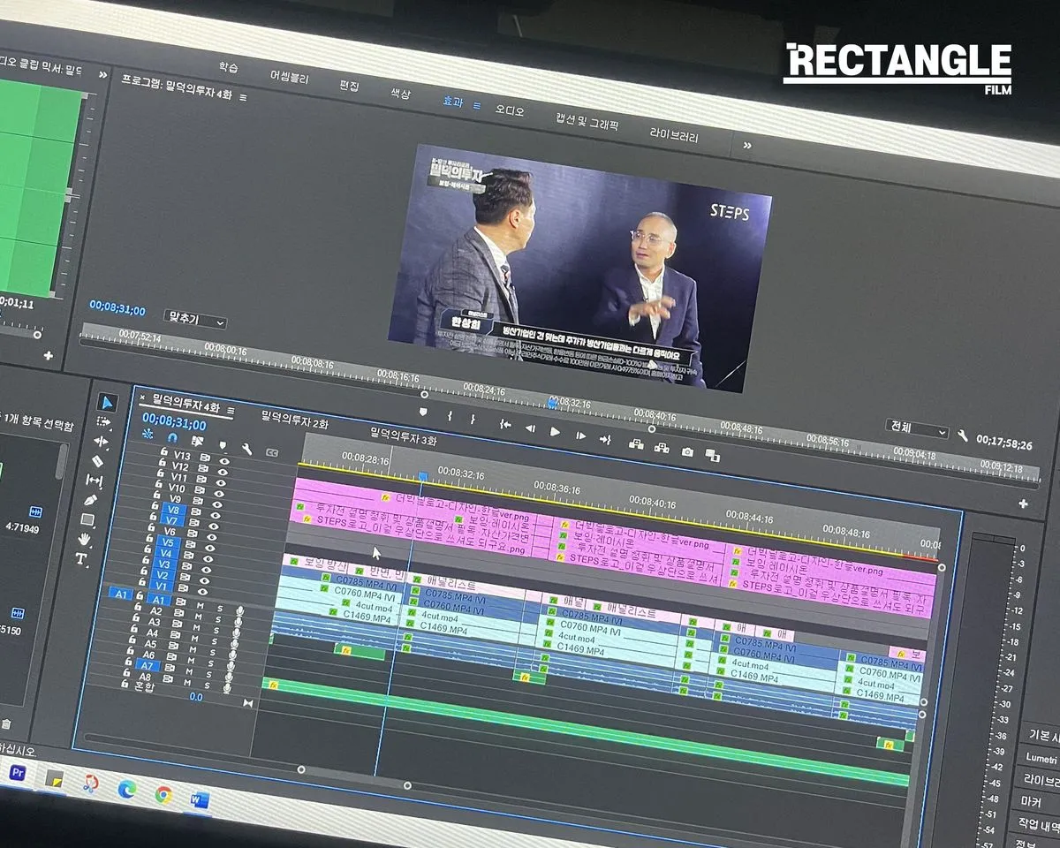
Task: Select the Rectangle tool
Action: [87, 519]
